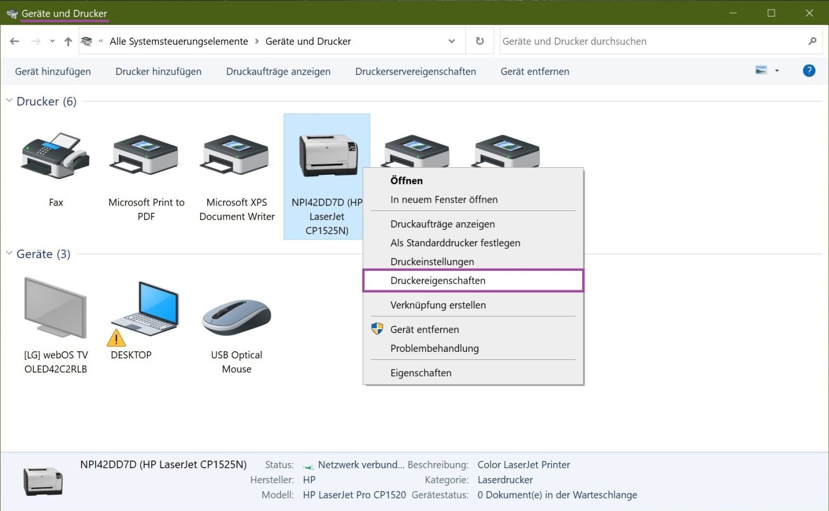Open Druckerservereigenschaften
Viewport: 829px width, 511px height.
(x=415, y=71)
